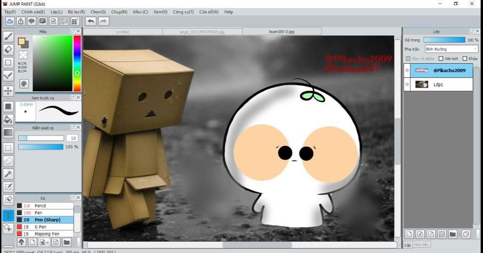This screenshot has height=253, width=483.
Task: Select the Mapping Pen brush
Action: (x=45, y=234)
